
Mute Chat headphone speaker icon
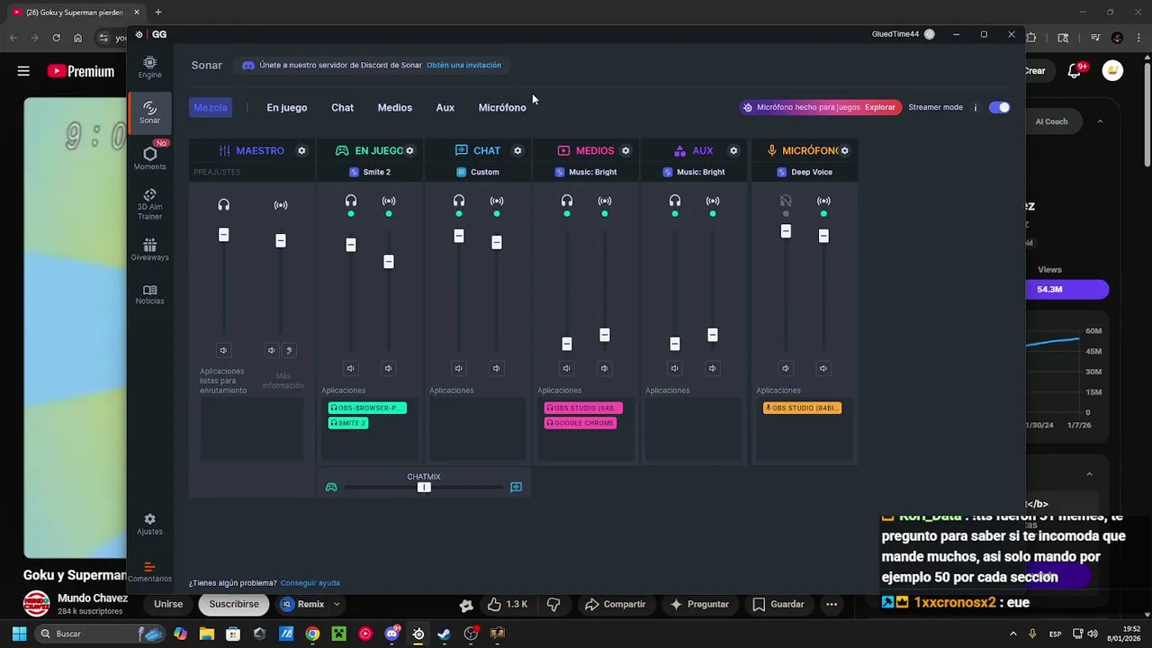tap(459, 368)
